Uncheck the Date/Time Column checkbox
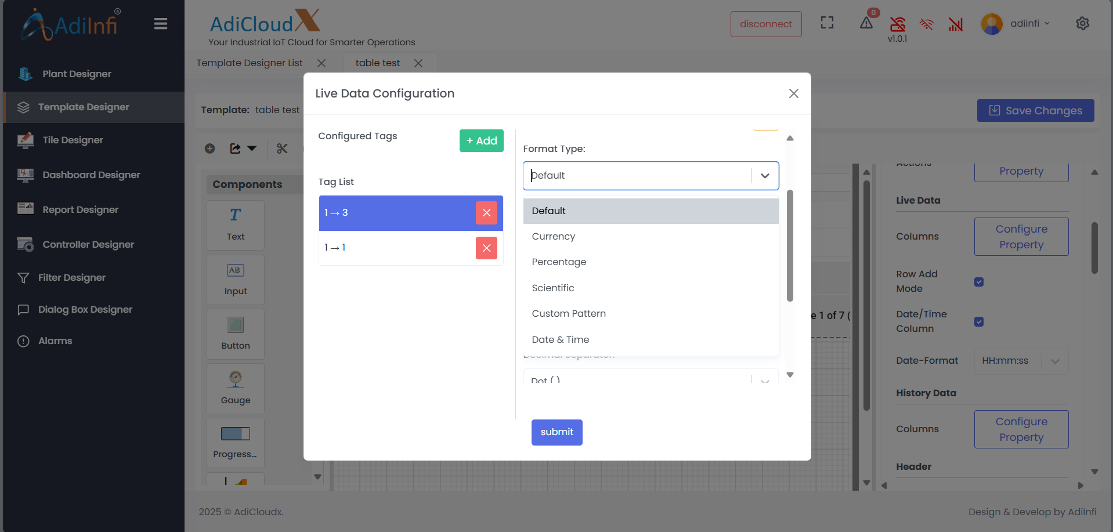Viewport: 1113px width, 532px height. (979, 322)
